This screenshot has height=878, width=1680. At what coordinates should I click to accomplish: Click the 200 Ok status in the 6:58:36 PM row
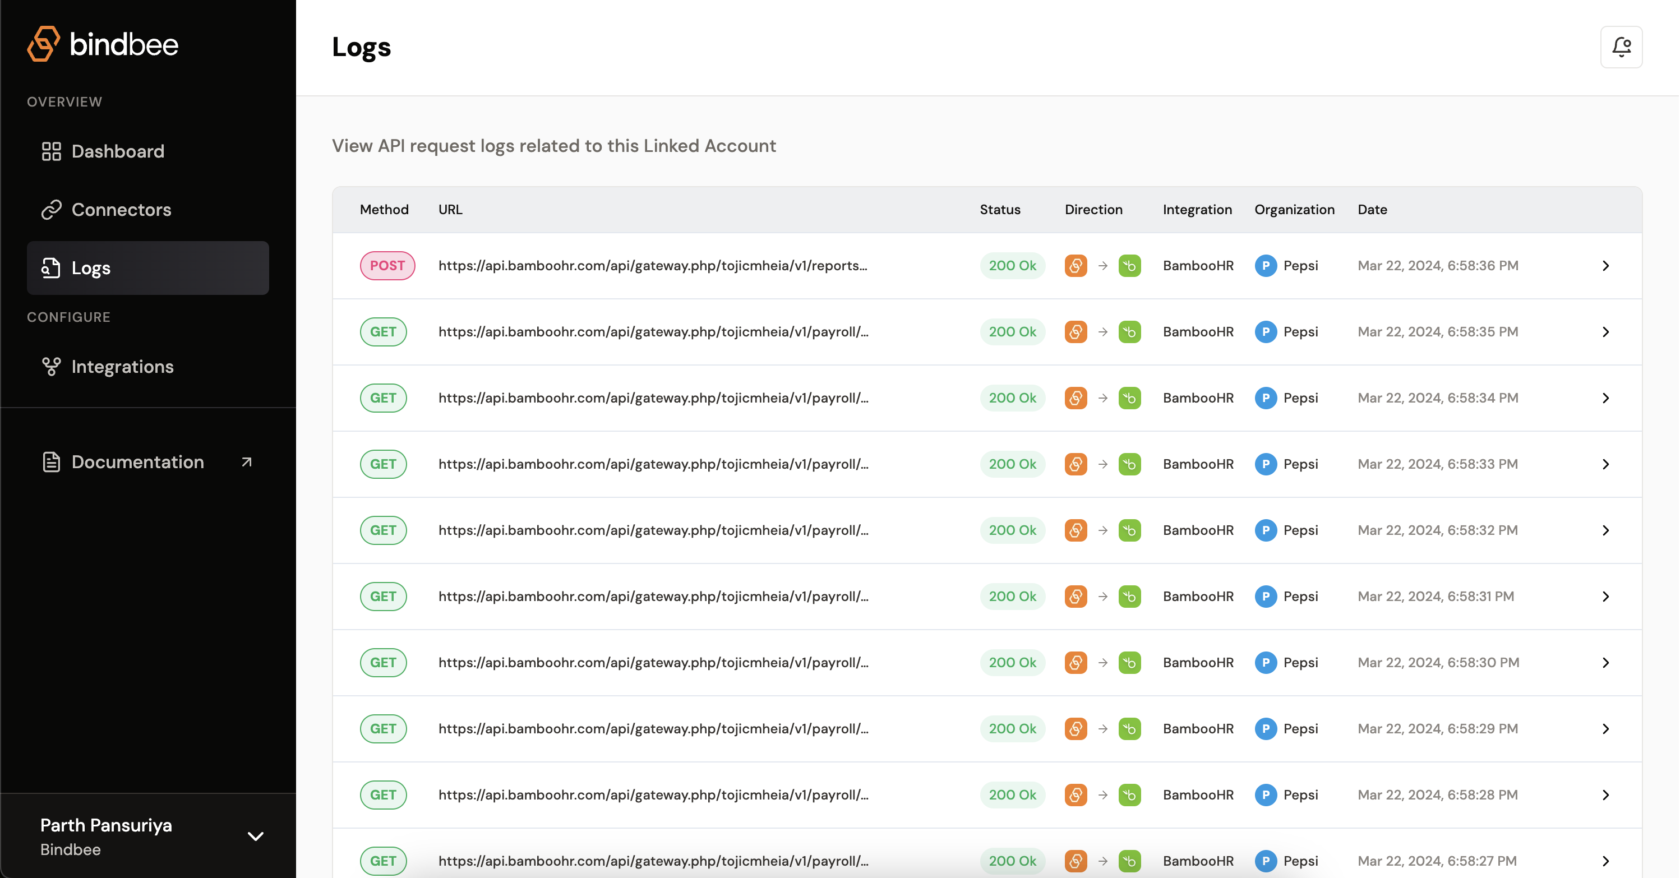point(1012,266)
